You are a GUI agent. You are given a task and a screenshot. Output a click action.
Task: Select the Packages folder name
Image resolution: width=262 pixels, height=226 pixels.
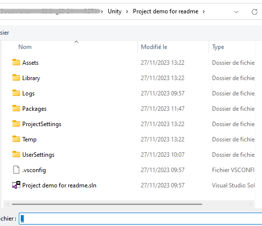35,109
